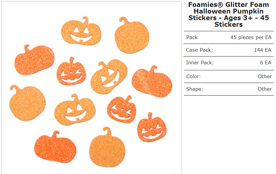
Task: Click the plain light-orange pumpkin at top right
Action: (132, 36)
